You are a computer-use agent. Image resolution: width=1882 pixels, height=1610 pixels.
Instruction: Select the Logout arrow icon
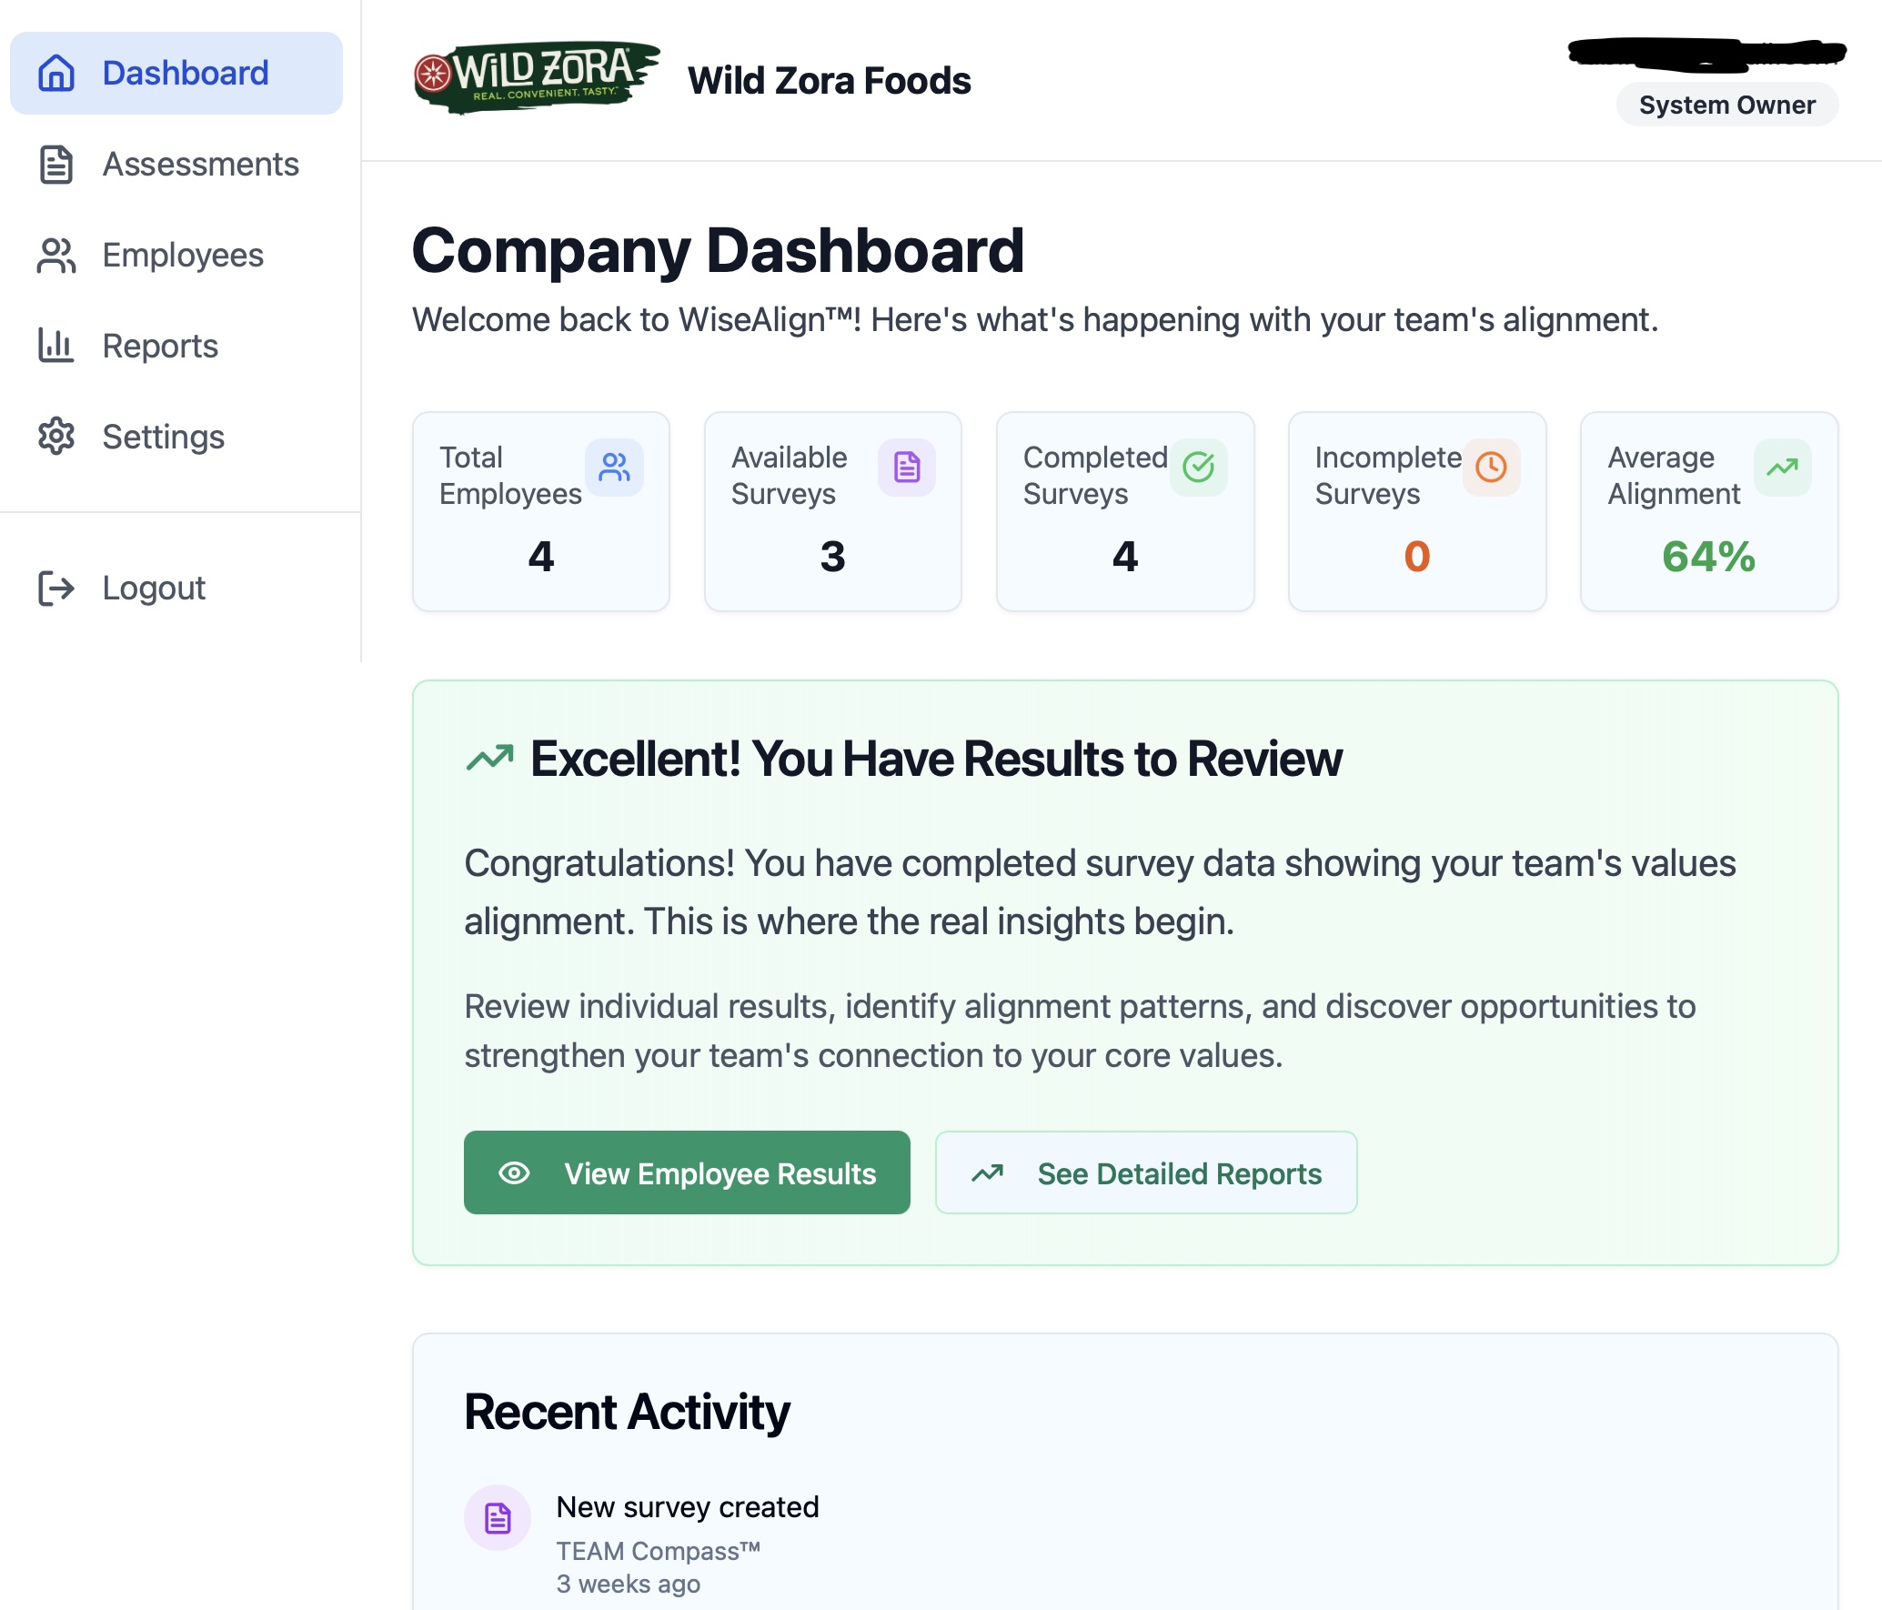tap(56, 588)
